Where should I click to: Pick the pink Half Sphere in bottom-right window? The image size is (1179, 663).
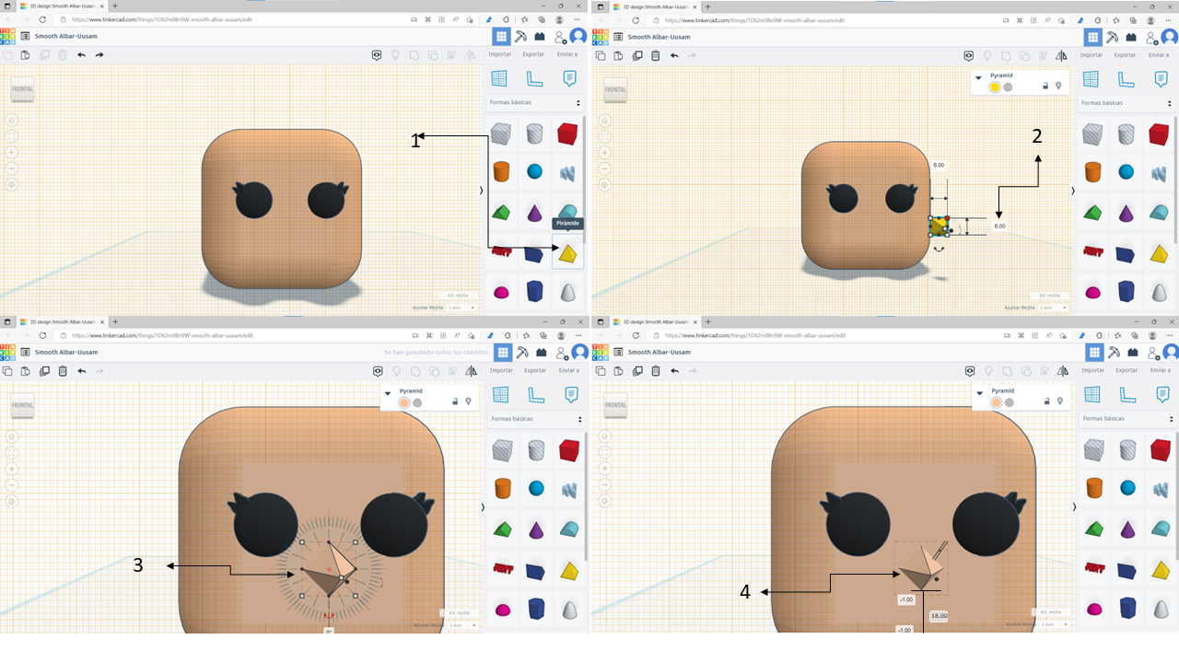click(x=1093, y=610)
